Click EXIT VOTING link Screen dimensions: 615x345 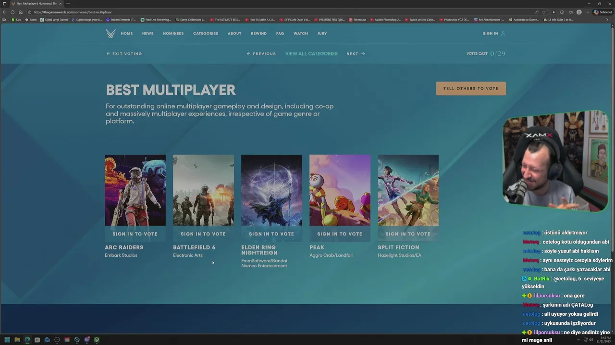click(124, 54)
